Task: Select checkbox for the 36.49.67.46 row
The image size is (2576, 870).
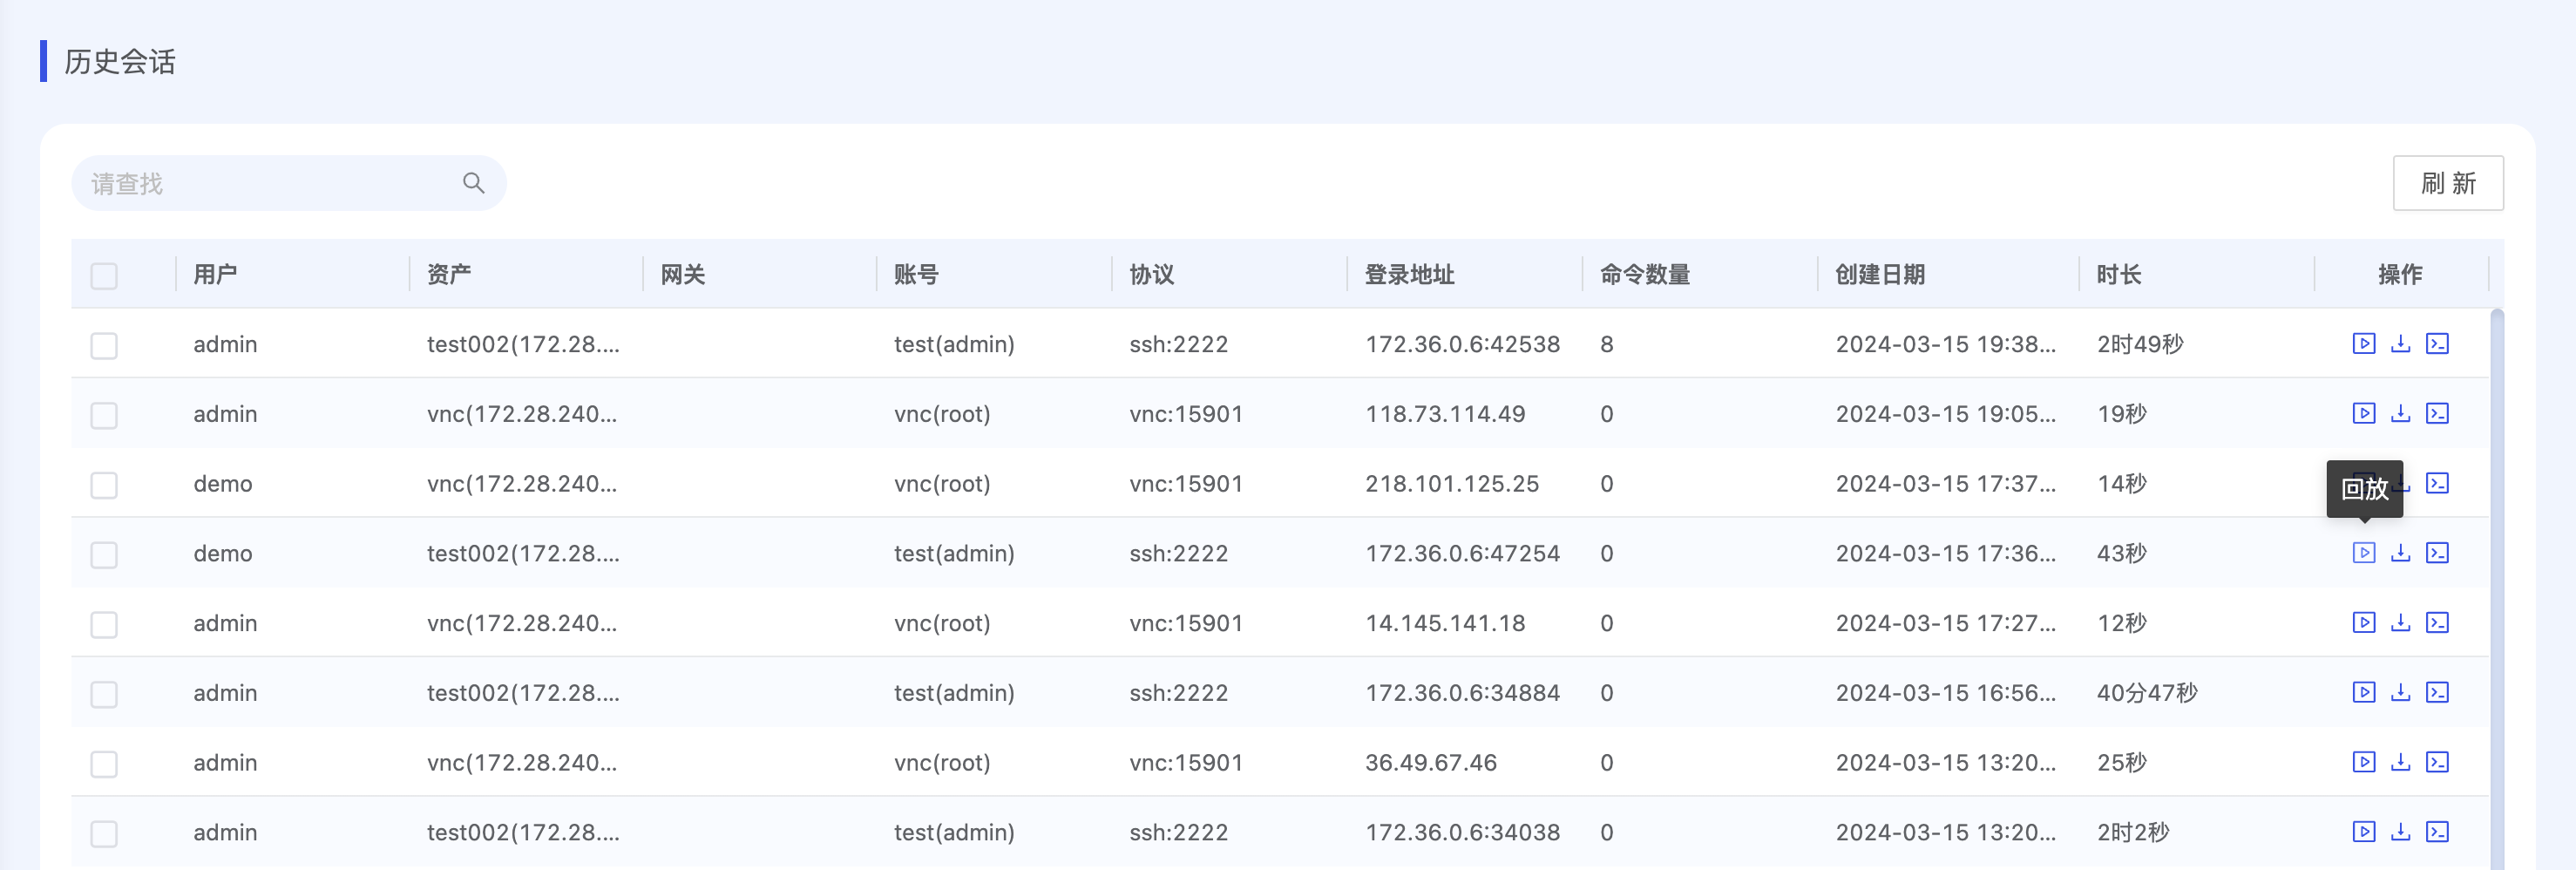Action: click(x=104, y=764)
